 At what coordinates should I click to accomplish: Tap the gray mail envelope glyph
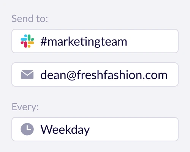[27, 74]
